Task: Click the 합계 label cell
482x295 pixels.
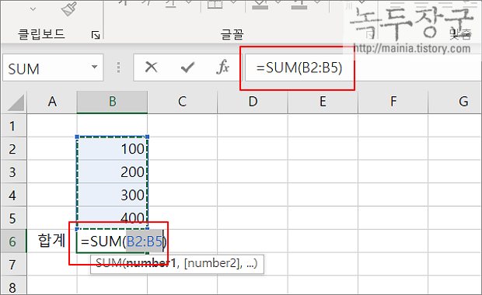Action: pyautogui.click(x=51, y=241)
